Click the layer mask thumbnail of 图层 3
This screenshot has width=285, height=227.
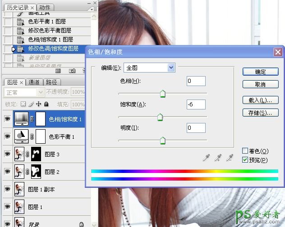[36, 154]
